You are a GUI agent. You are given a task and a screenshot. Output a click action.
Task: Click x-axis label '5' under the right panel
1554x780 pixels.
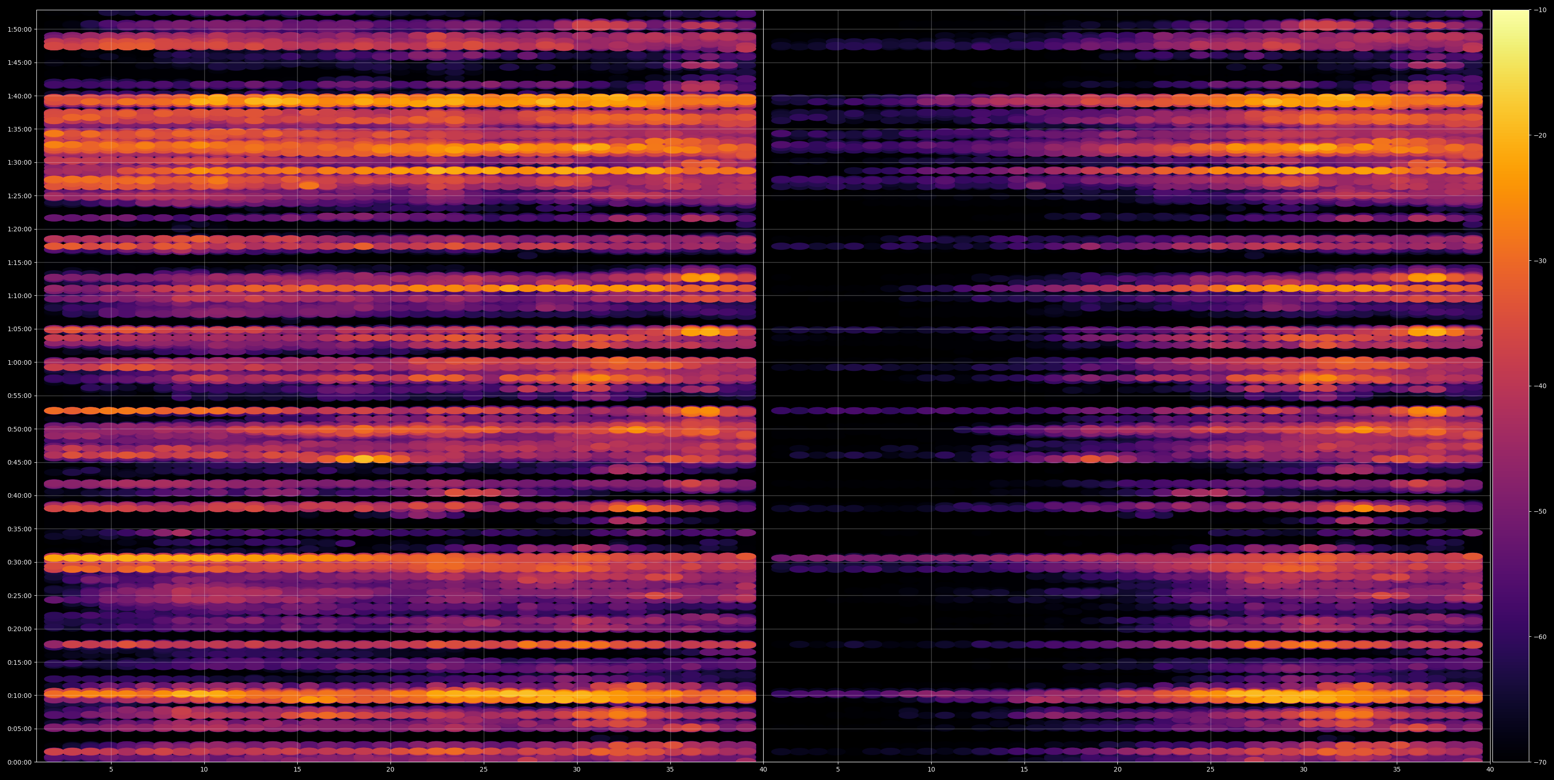coord(838,770)
